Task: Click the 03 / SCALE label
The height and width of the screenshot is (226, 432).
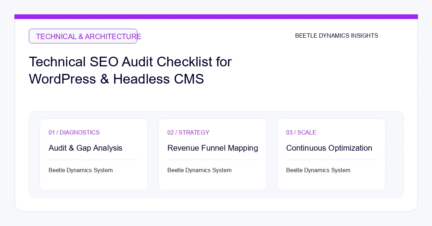Action: coord(301,133)
